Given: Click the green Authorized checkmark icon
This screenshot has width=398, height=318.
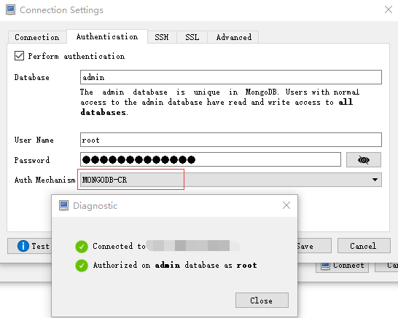Looking at the screenshot, I should point(82,266).
